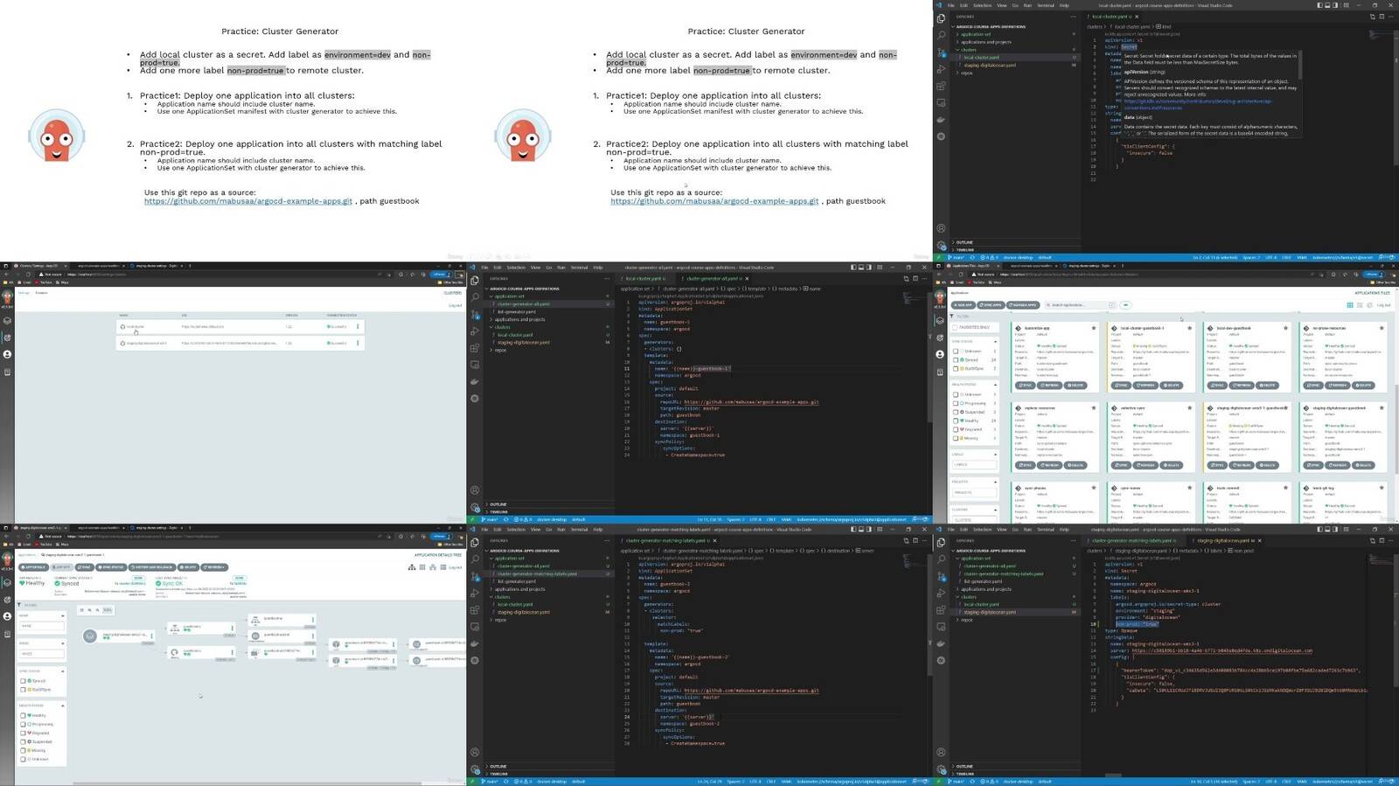Open Terminal menu in staging-digitalocean.yaml VS Code window
Viewport: 1399px width, 786px height.
point(1046,529)
